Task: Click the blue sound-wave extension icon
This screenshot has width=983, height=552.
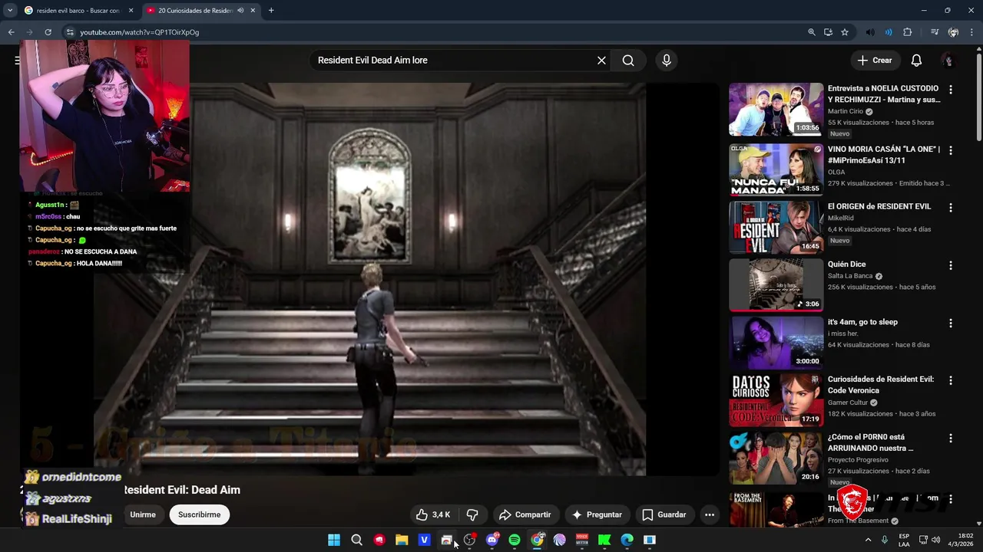Action: 889,32
